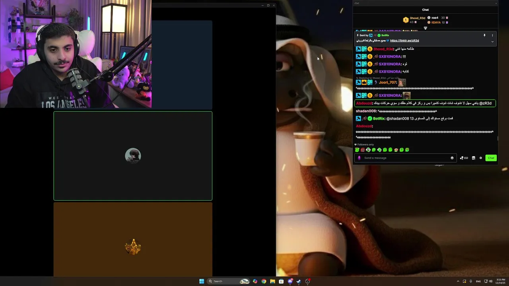Click the purple chat identity icon
The image size is (509, 286).
[359, 158]
